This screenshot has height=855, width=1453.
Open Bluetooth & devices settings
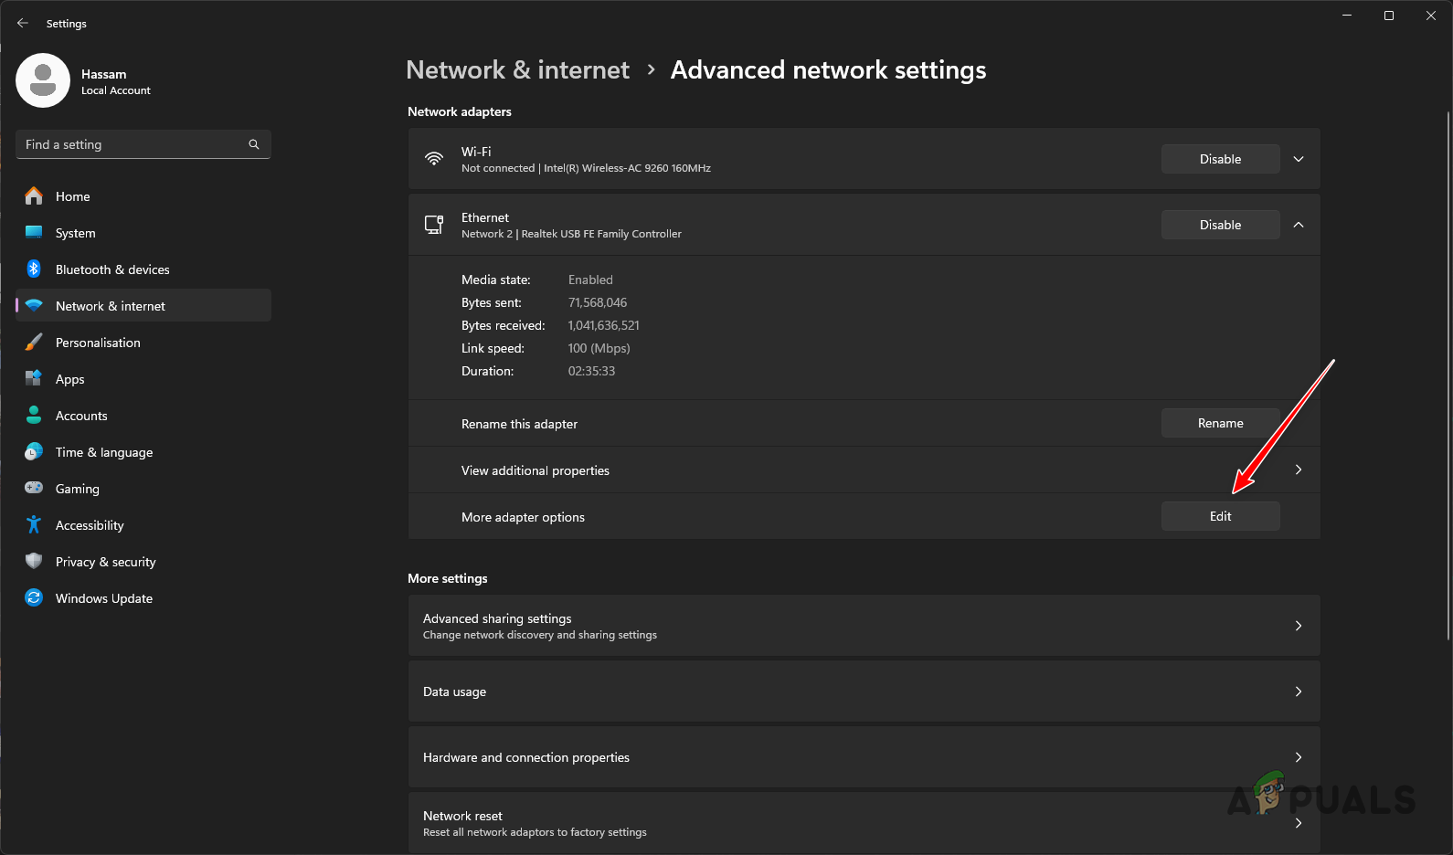click(111, 269)
